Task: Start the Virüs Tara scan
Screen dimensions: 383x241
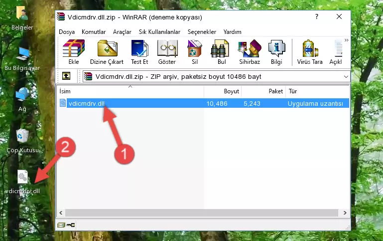Action: pos(310,52)
